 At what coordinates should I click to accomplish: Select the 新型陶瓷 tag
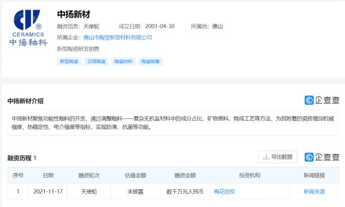[x=69, y=62]
